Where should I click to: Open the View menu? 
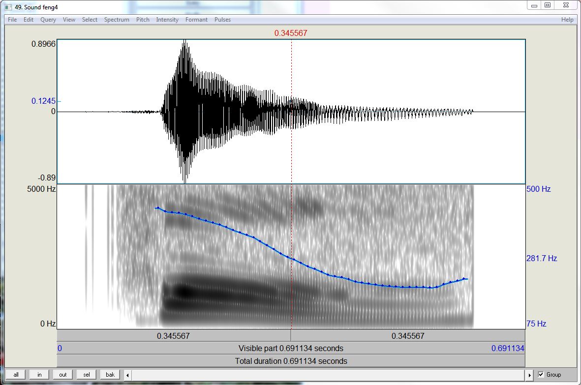tap(69, 20)
